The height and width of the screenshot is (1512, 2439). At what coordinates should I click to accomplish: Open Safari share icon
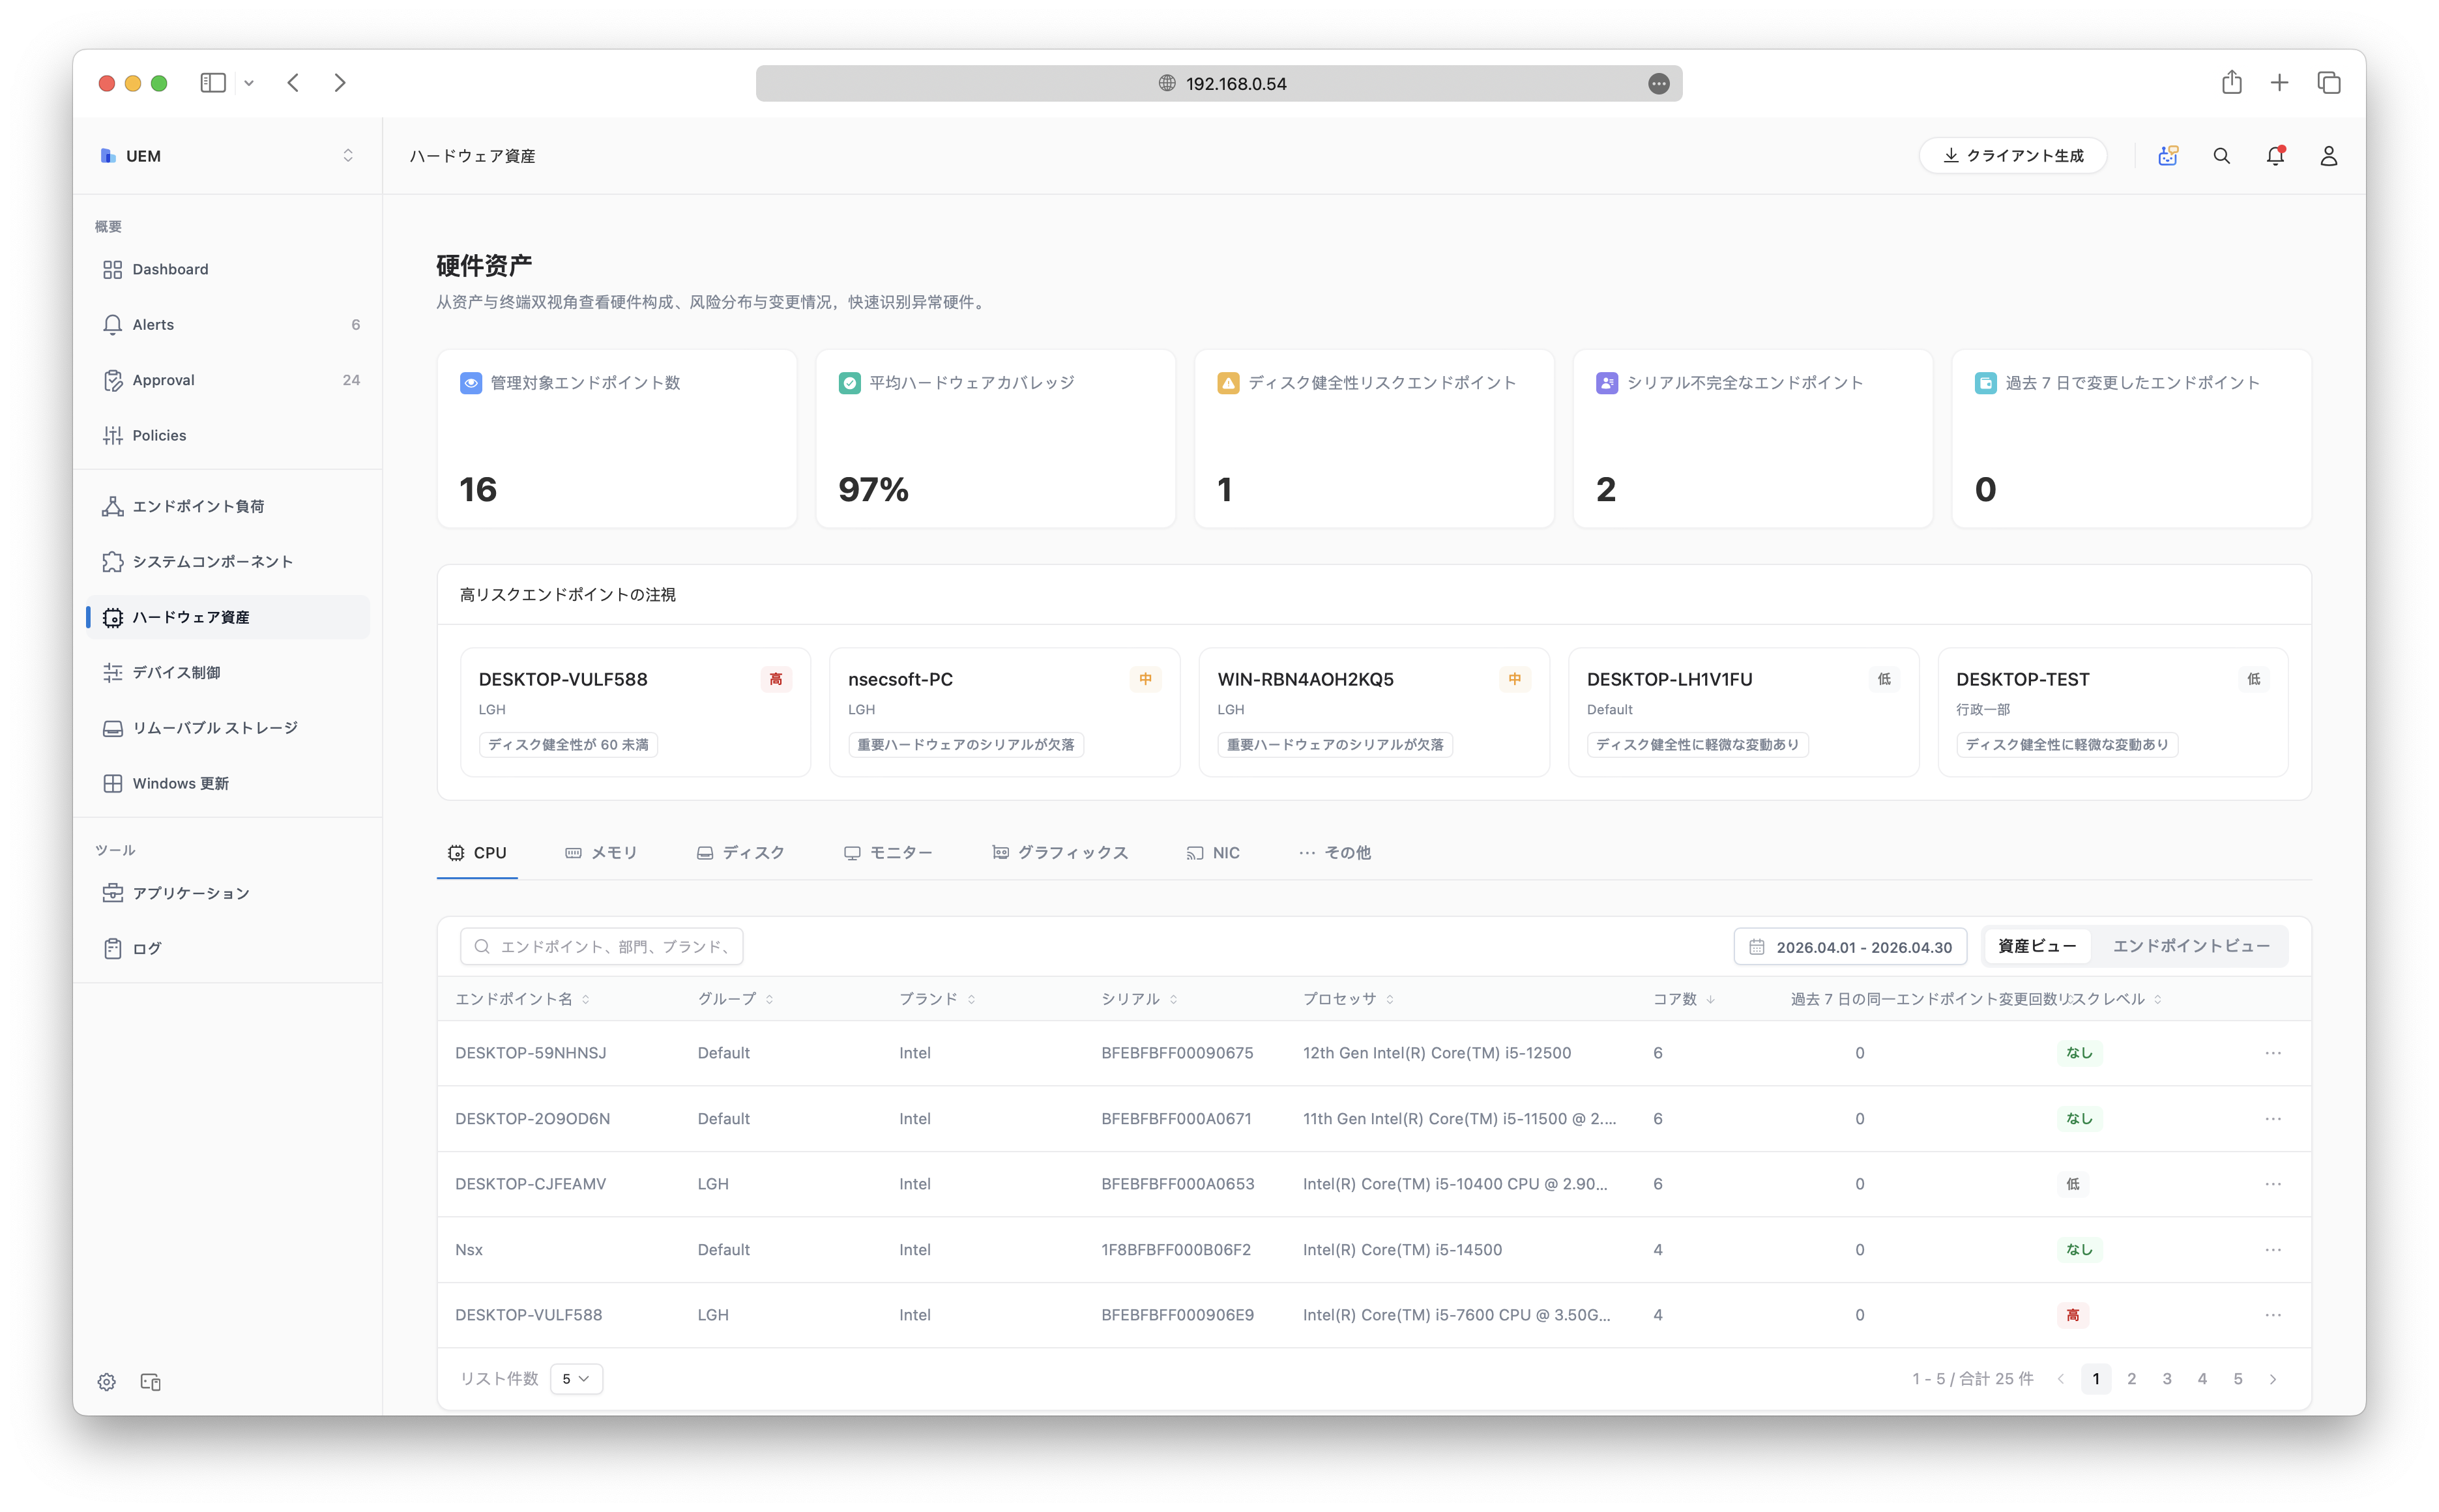(2231, 83)
